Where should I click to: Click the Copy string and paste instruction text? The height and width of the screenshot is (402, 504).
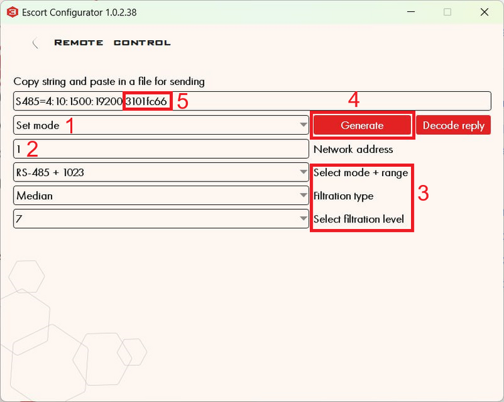(109, 82)
